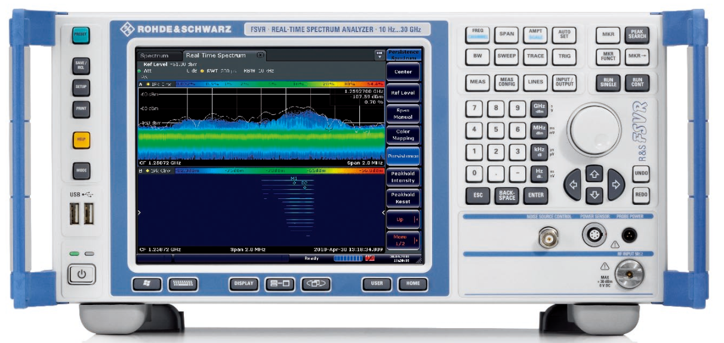Click the MHz unit key
The width and height of the screenshot is (724, 343).
(x=540, y=130)
